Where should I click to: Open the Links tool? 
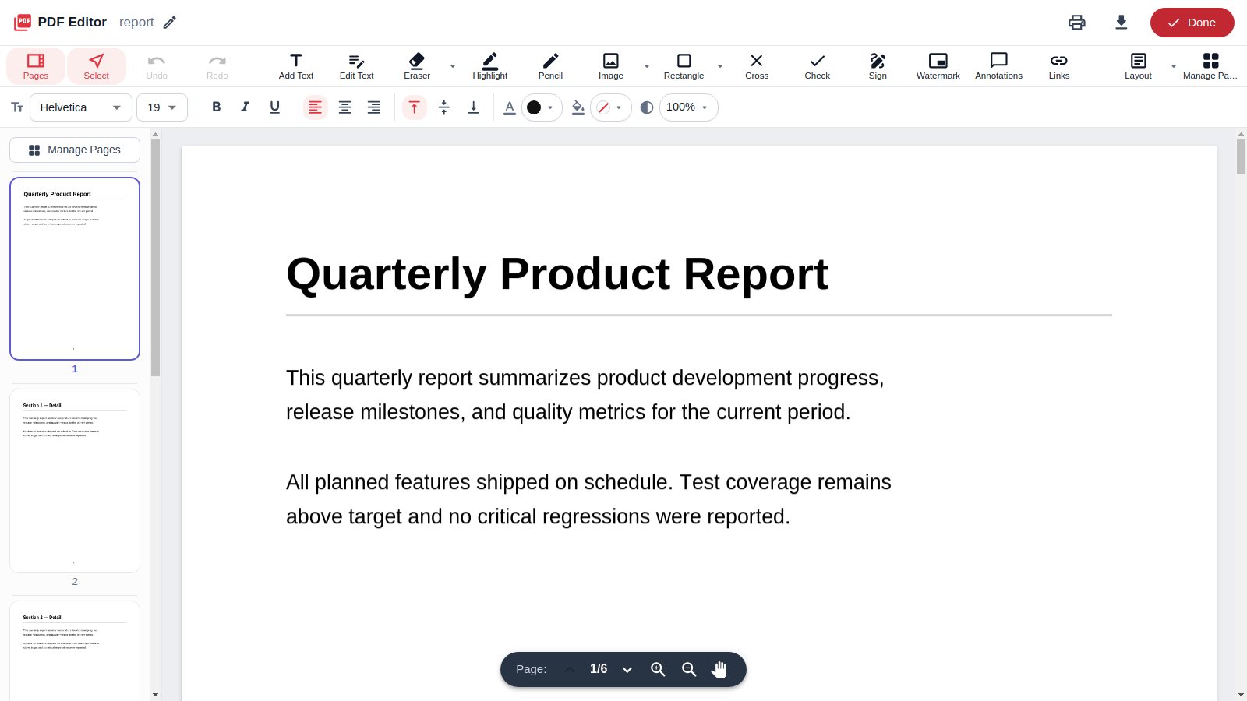1059,66
